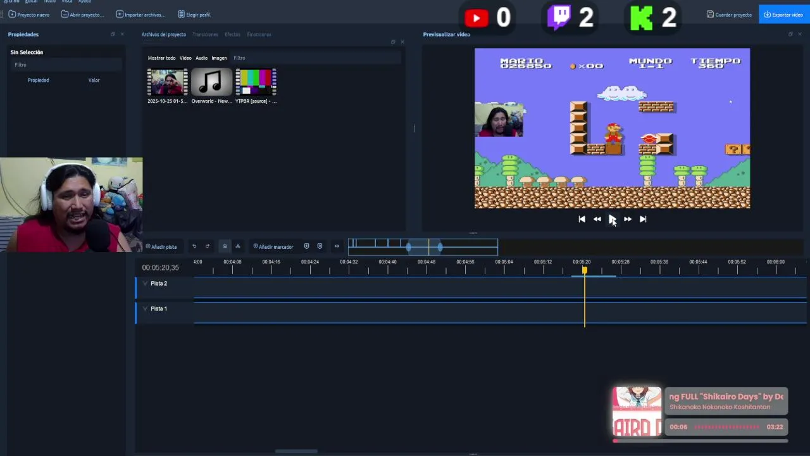
Task: Click the rewind playback button
Action: pyautogui.click(x=597, y=219)
